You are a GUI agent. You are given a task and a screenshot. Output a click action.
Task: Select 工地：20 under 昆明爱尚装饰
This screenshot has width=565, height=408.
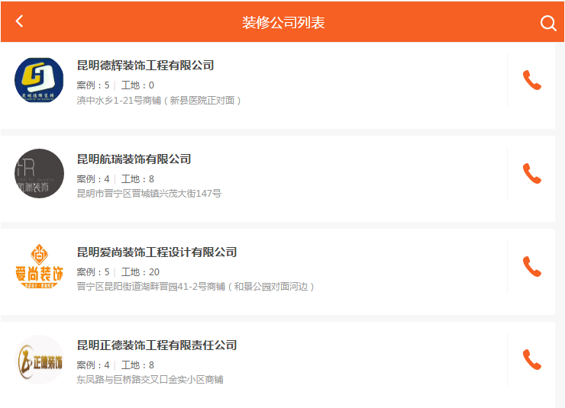click(x=140, y=272)
